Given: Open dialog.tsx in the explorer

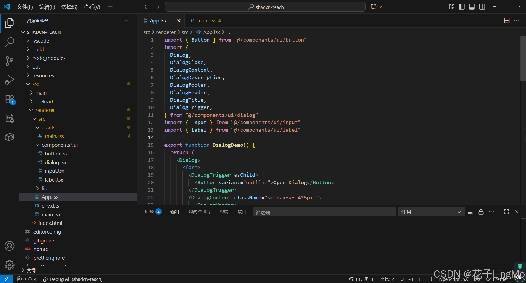Looking at the screenshot, I should [x=78, y=162].
